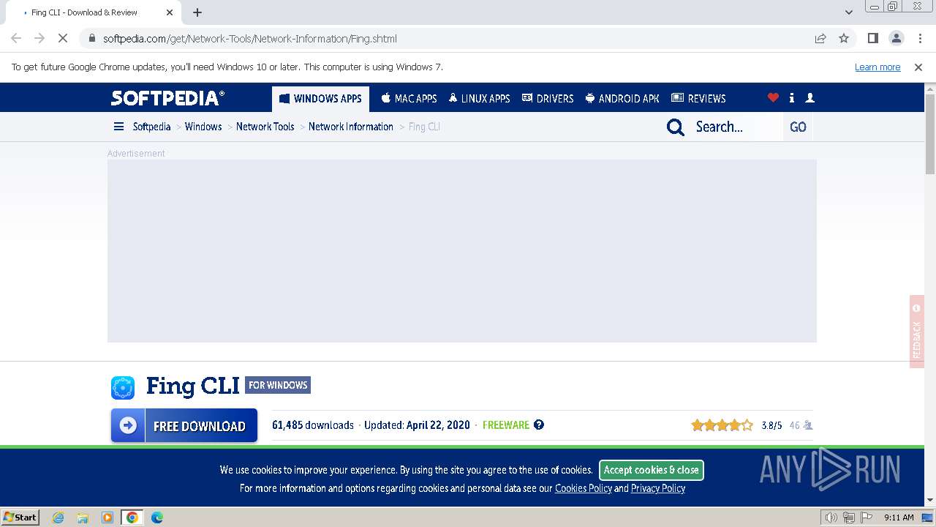The height and width of the screenshot is (527, 936).
Task: Open the Privacy Policy link
Action: tap(658, 488)
